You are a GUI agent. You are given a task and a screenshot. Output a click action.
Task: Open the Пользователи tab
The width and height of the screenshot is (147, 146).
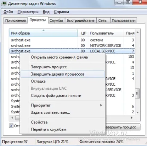coord(123,20)
